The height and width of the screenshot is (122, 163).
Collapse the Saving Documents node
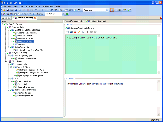click(x=8, y=47)
